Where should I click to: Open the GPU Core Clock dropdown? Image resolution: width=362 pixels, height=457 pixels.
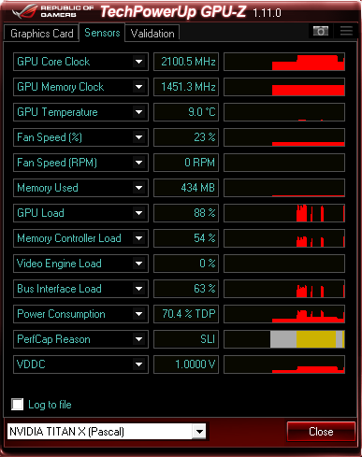138,62
